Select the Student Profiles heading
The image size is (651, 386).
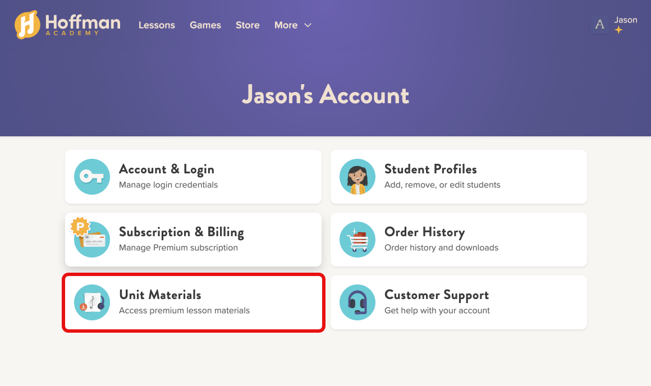tap(430, 169)
